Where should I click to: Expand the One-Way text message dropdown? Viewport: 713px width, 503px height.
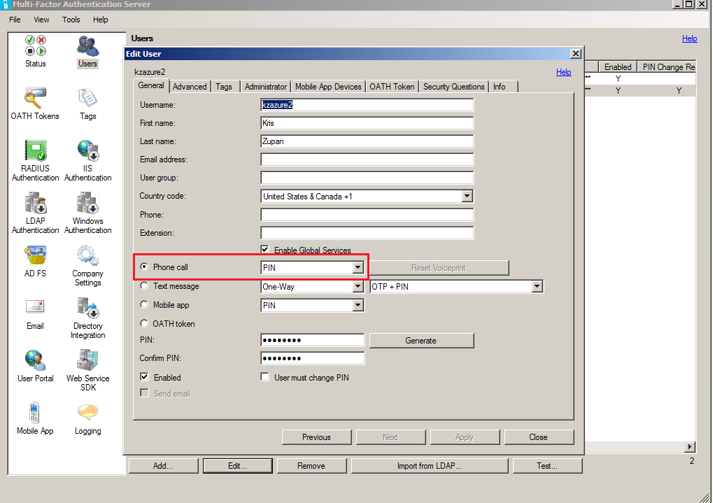click(x=358, y=287)
